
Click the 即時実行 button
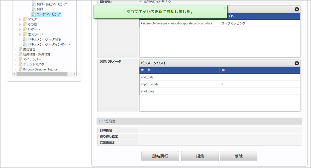pos(160,156)
